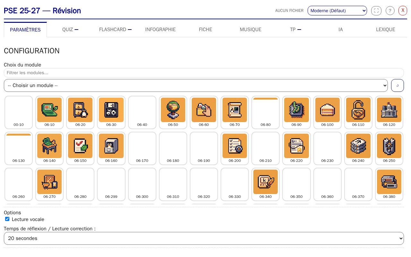Image resolution: width=411 pixels, height=257 pixels.
Task: Uncheck the Lecture vocale checkbox
Action: click(x=7, y=219)
